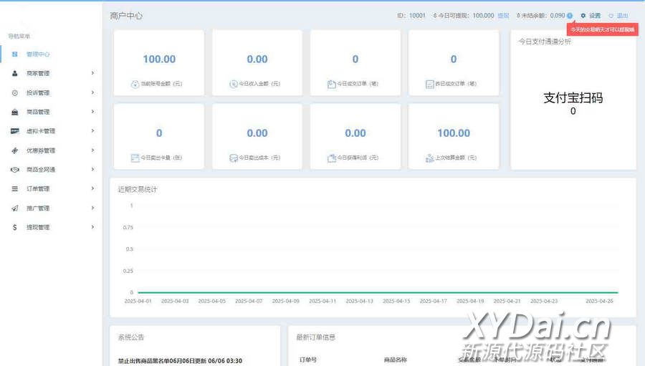The width and height of the screenshot is (645, 366).
Task: Click the 商家管理 person icon
Action: click(15, 73)
